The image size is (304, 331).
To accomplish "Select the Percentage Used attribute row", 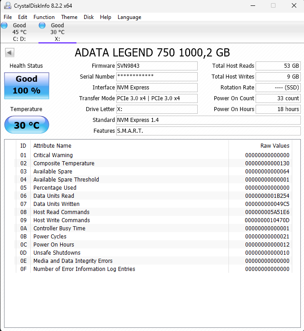I will pos(153,188).
